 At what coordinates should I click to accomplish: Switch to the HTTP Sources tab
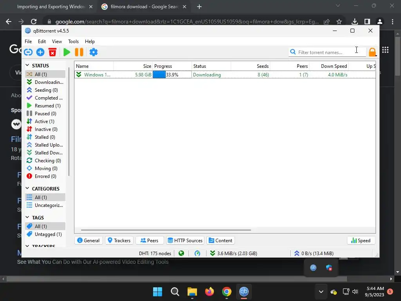pyautogui.click(x=185, y=241)
